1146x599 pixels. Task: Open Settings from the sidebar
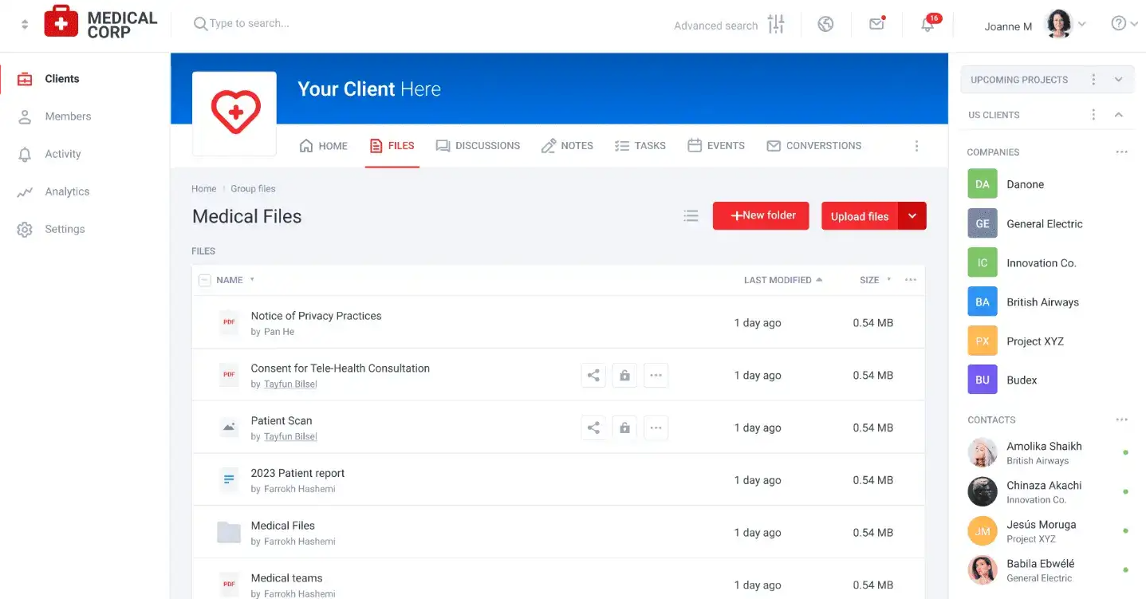click(x=25, y=229)
